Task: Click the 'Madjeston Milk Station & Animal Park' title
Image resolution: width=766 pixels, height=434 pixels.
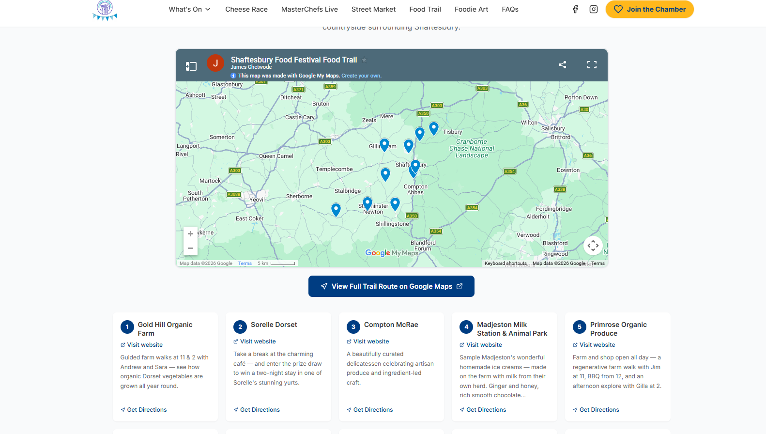Action: pos(512,329)
